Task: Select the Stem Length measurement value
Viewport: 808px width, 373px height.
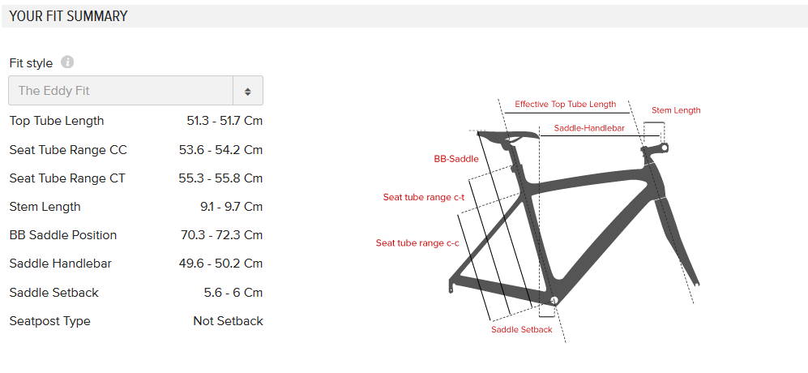Action: (x=231, y=207)
